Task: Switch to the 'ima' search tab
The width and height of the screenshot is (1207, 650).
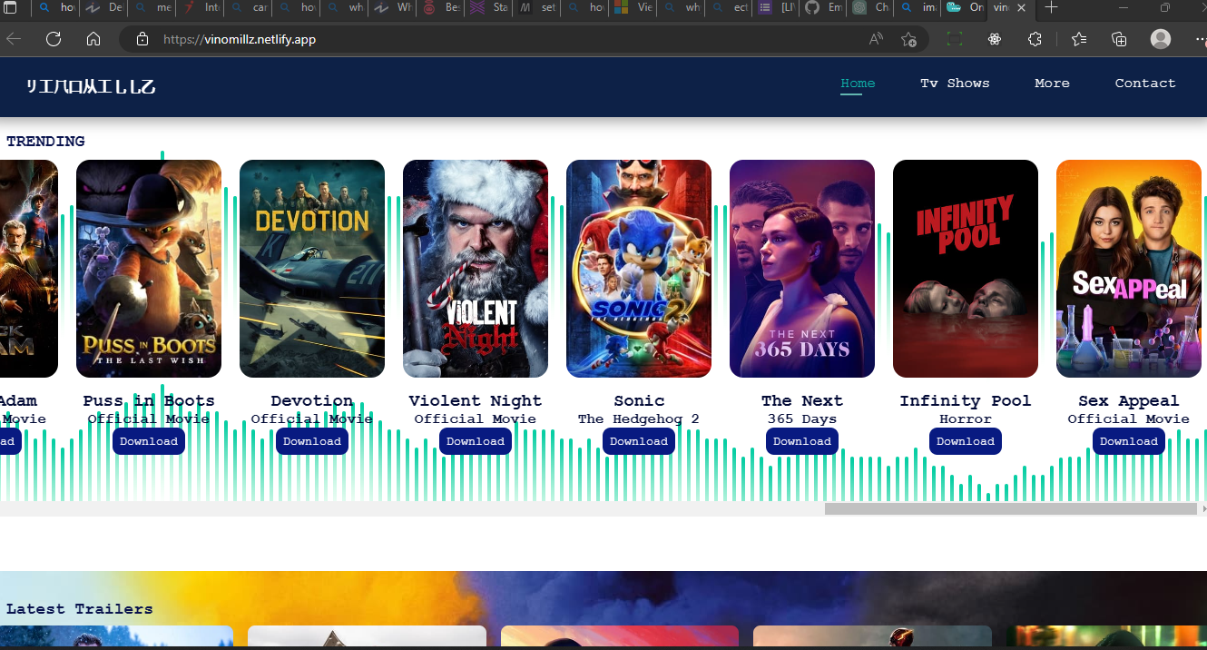Action: tap(918, 7)
